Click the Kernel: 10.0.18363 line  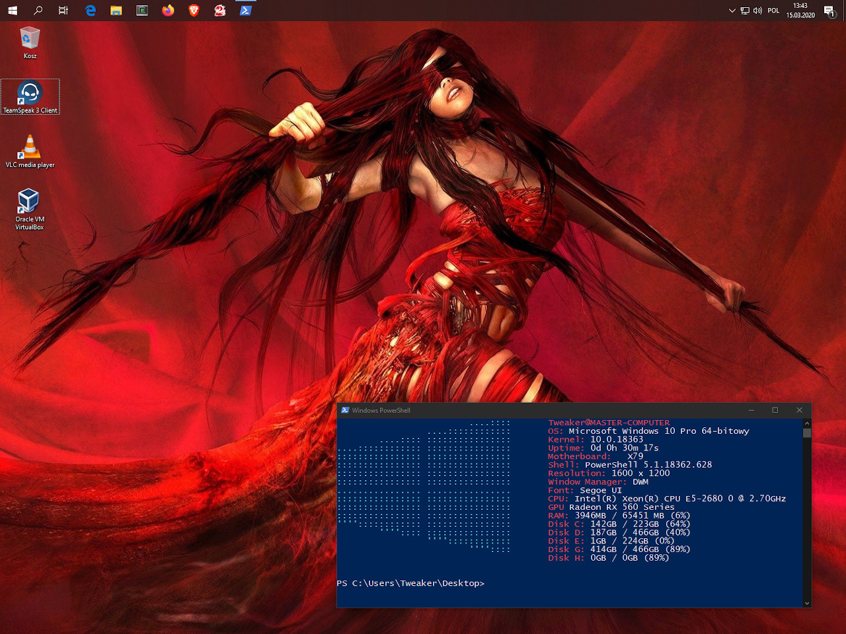596,439
